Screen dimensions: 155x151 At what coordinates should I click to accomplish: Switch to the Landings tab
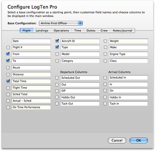point(42,31)
